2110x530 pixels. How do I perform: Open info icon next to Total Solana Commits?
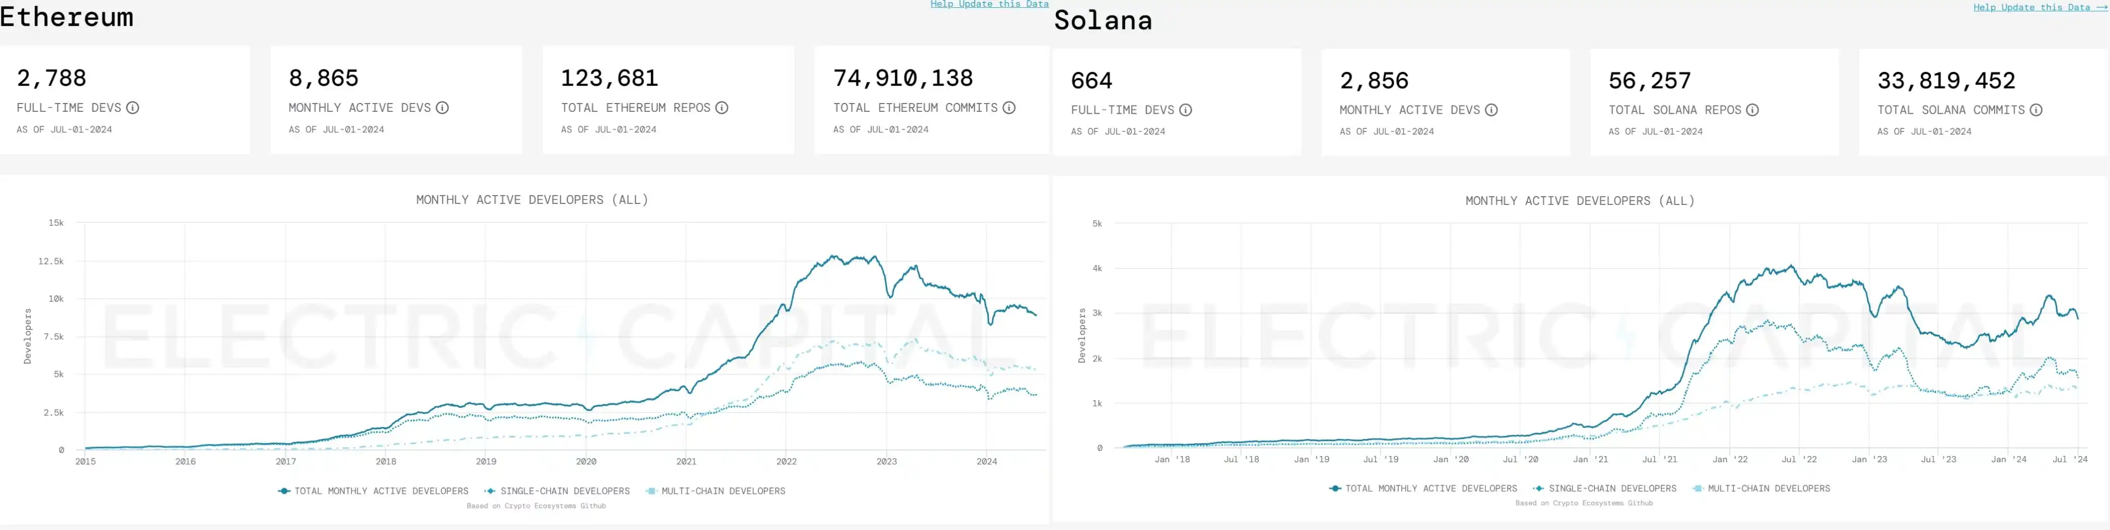click(x=2035, y=111)
